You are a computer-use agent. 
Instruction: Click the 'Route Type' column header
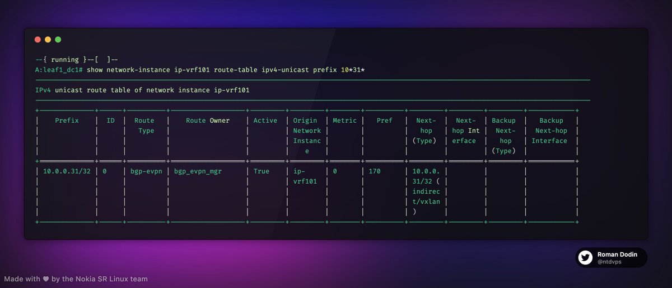tap(144, 126)
